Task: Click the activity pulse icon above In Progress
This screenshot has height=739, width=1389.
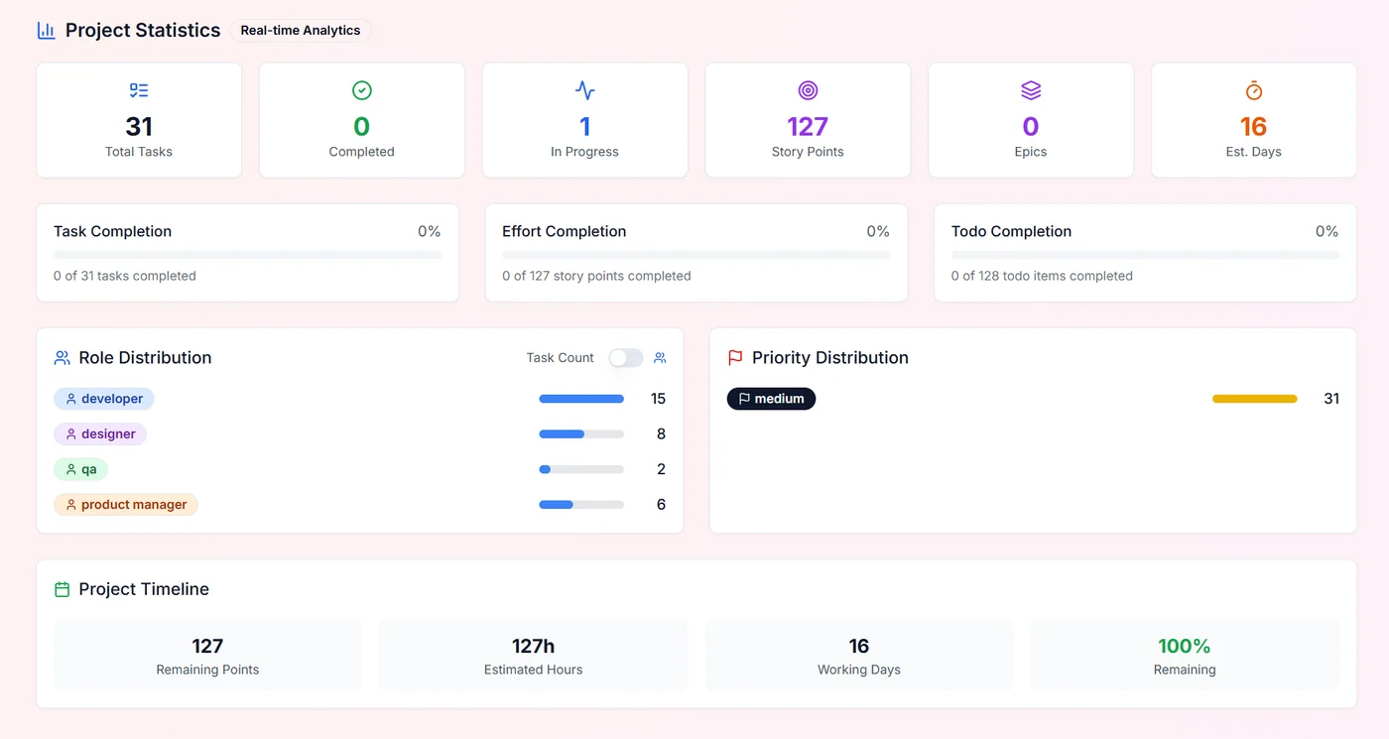Action: 585,90
